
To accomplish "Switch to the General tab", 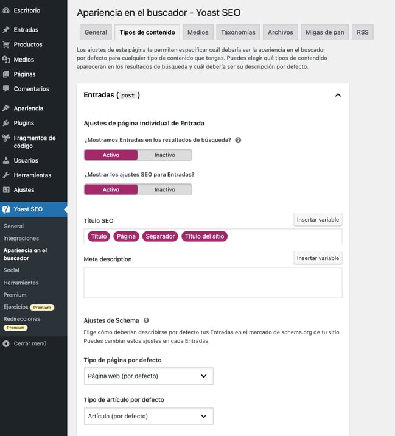I will pos(96,32).
